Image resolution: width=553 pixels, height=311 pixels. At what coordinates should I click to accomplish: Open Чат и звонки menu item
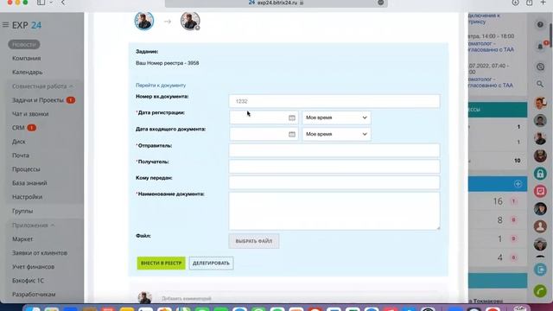point(30,114)
